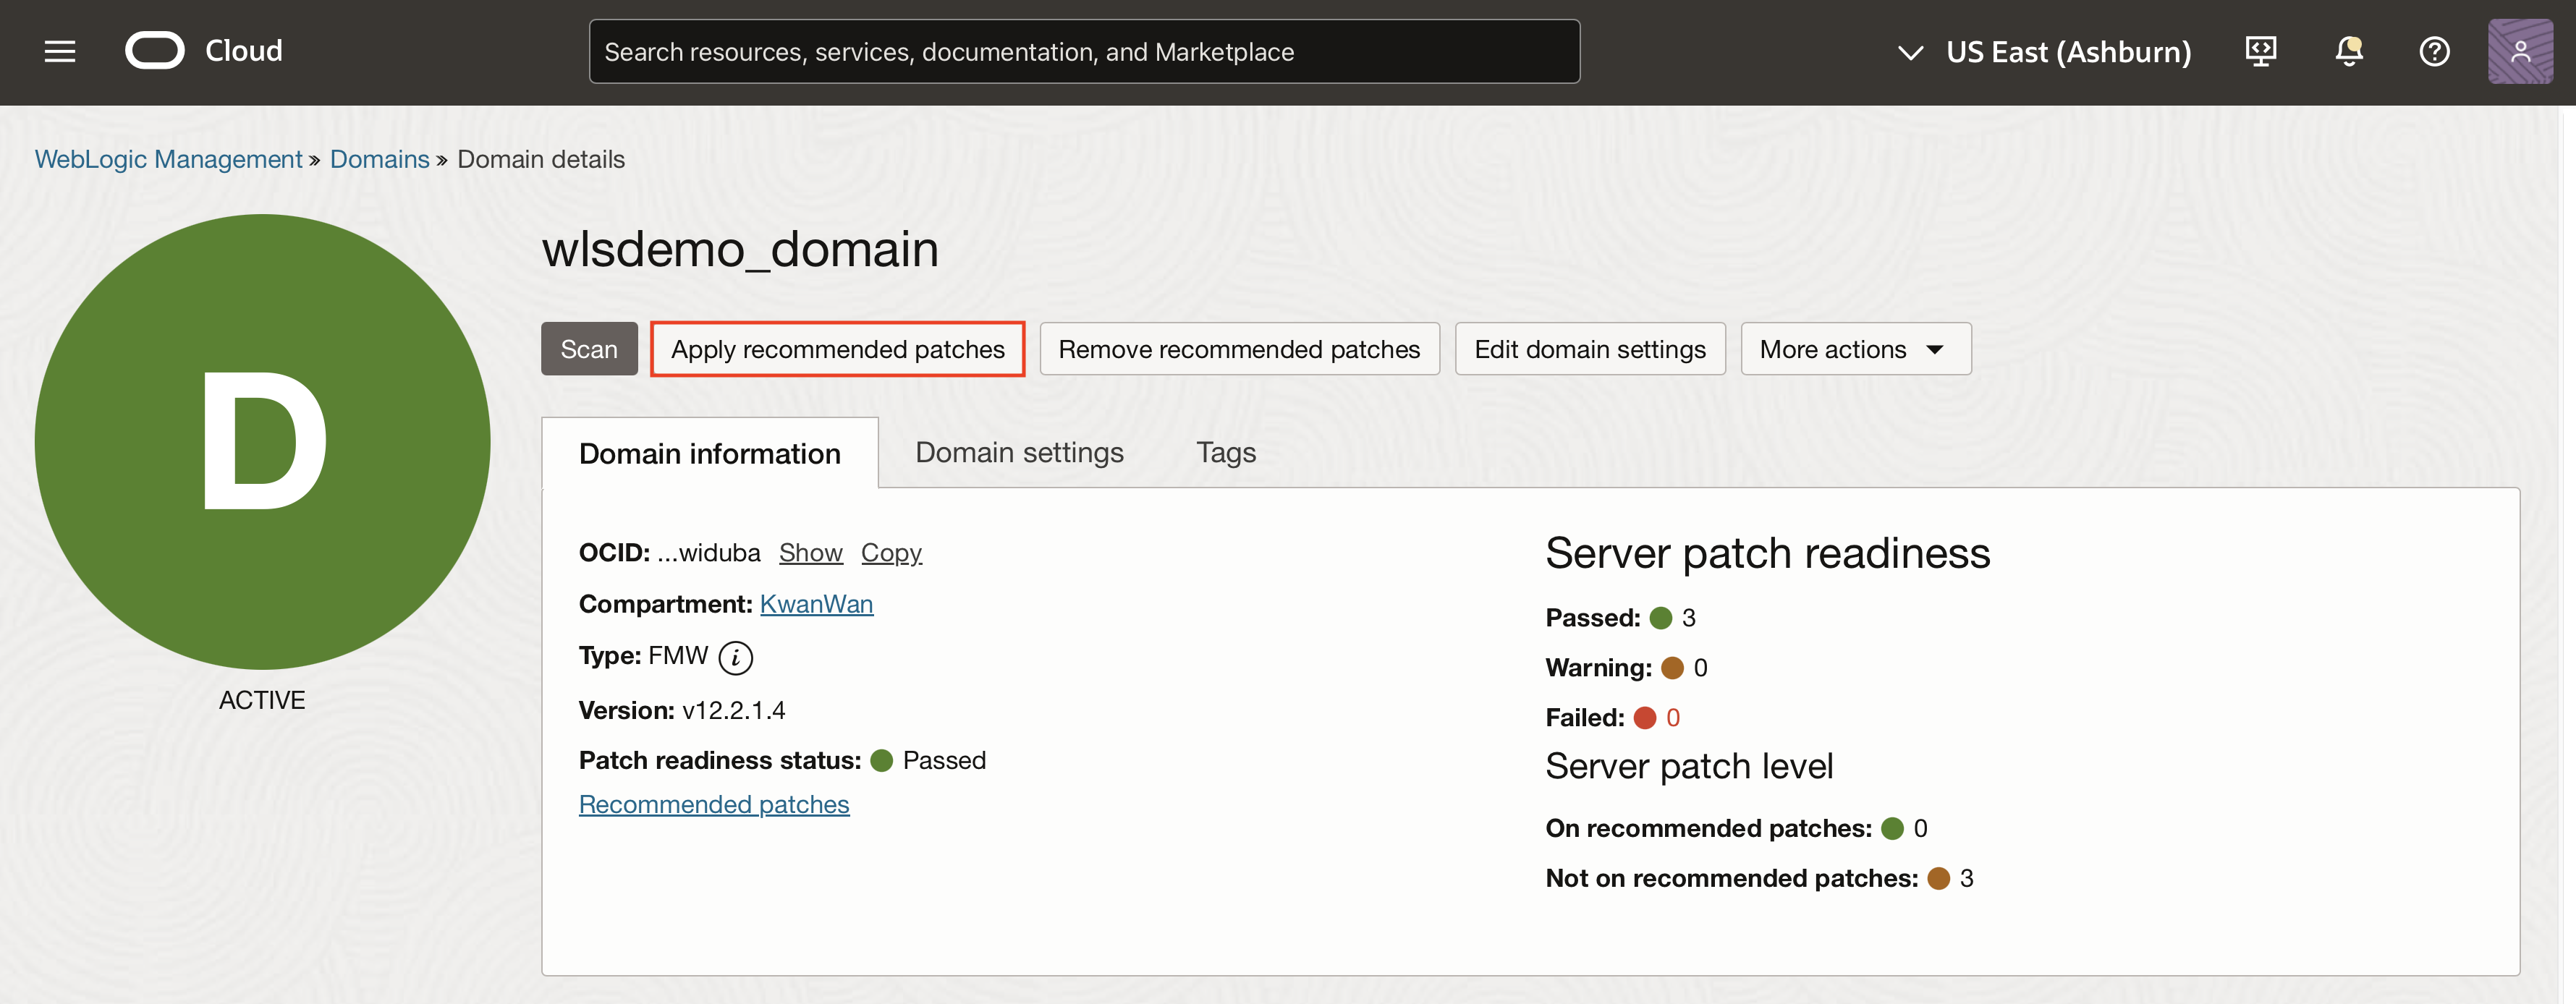This screenshot has height=1004, width=2576.
Task: Switch to the Tags tab
Action: pos(1225,453)
